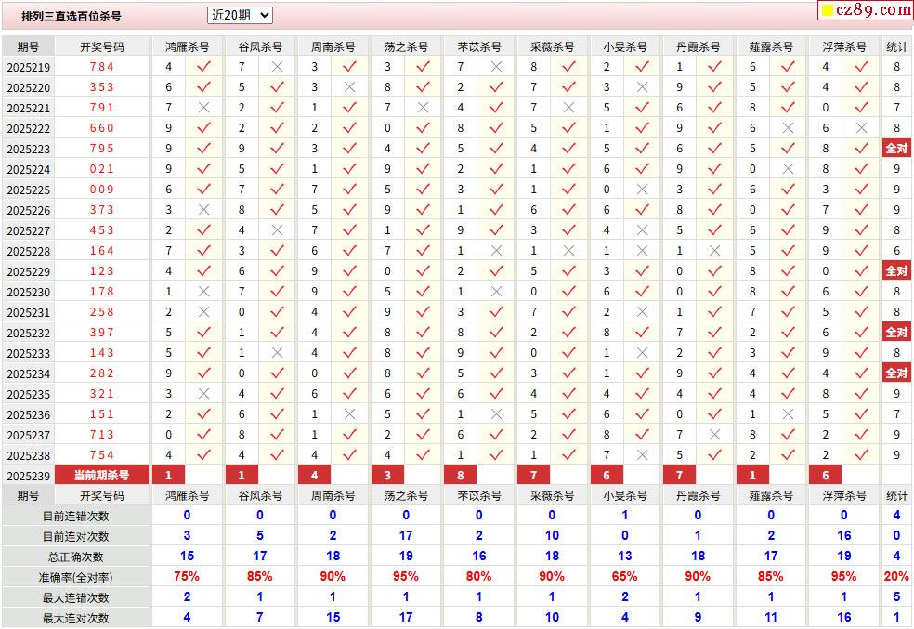Image resolution: width=914 pixels, height=629 pixels.
Task: Select the winning number 660
Action: pyautogui.click(x=102, y=128)
